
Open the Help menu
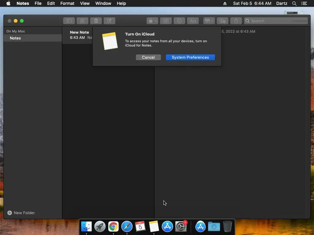(121, 3)
